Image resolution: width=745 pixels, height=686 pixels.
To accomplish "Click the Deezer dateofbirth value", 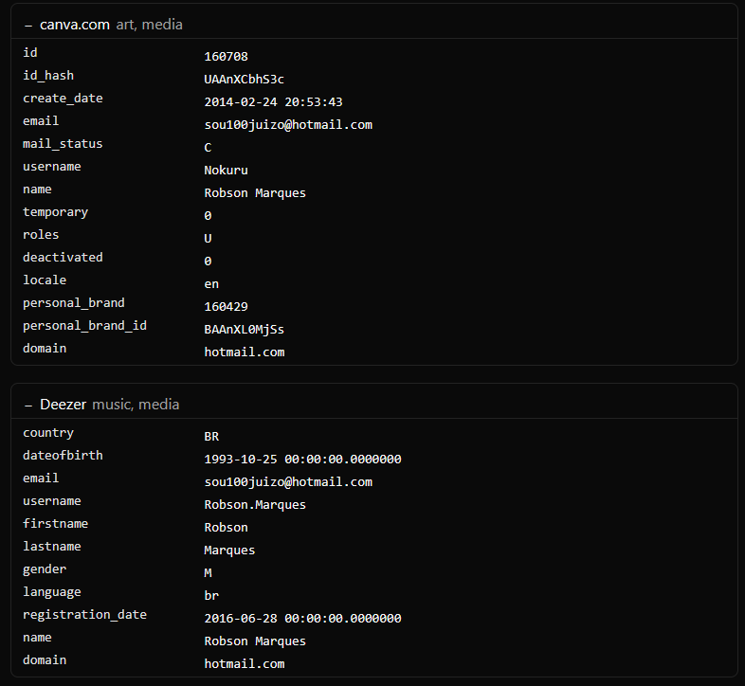I will coord(302,460).
